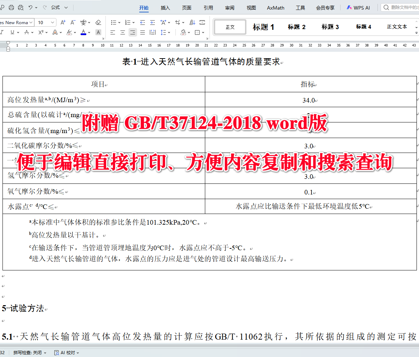Open the 审阅 ribbon tab
Image resolution: width=419 pixels, height=357 pixels.
pyautogui.click(x=229, y=7)
